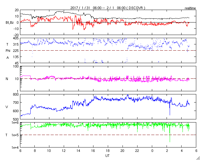Click the '135' angle axis value

coord(16,57)
